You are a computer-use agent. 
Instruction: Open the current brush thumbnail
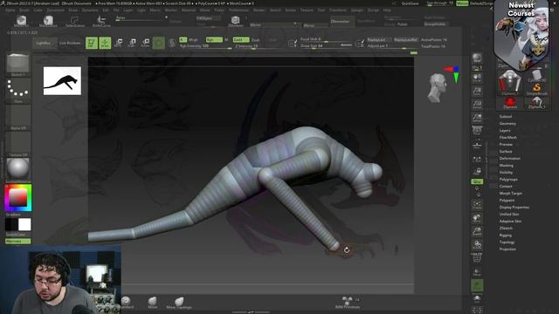pos(17,65)
